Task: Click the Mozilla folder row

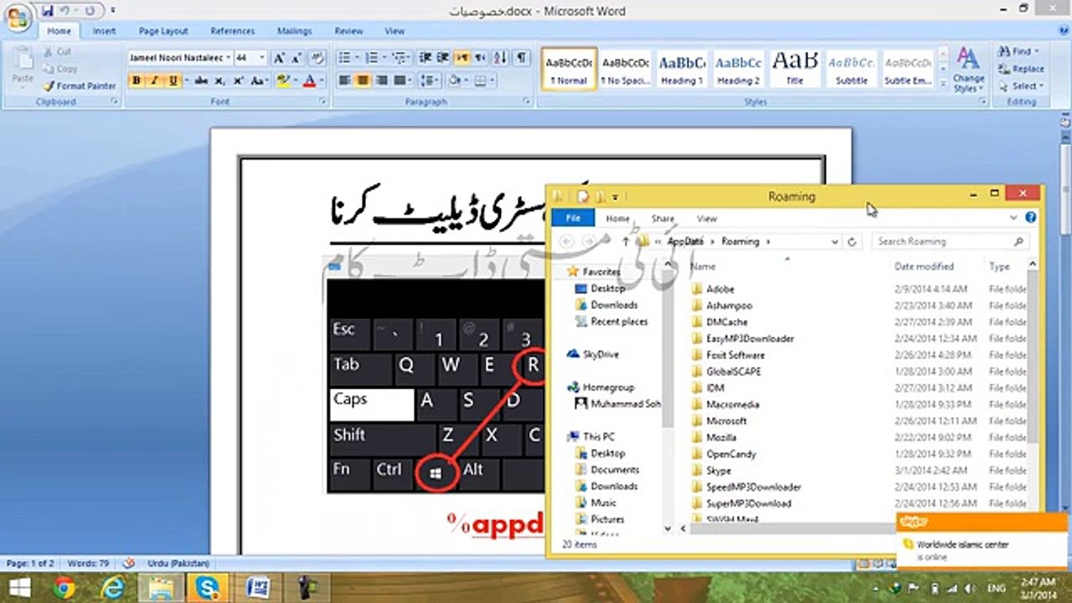Action: (x=858, y=437)
